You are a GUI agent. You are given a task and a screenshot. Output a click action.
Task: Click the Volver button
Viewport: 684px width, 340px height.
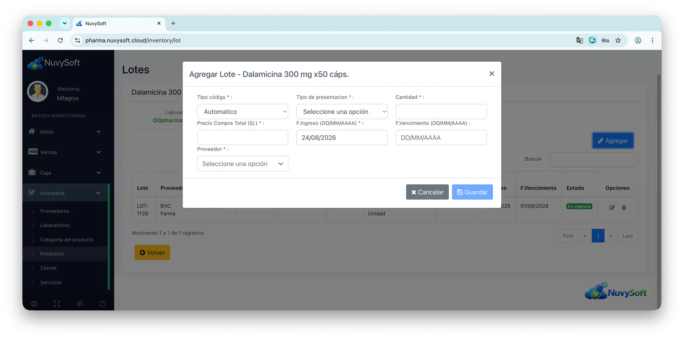tap(152, 253)
